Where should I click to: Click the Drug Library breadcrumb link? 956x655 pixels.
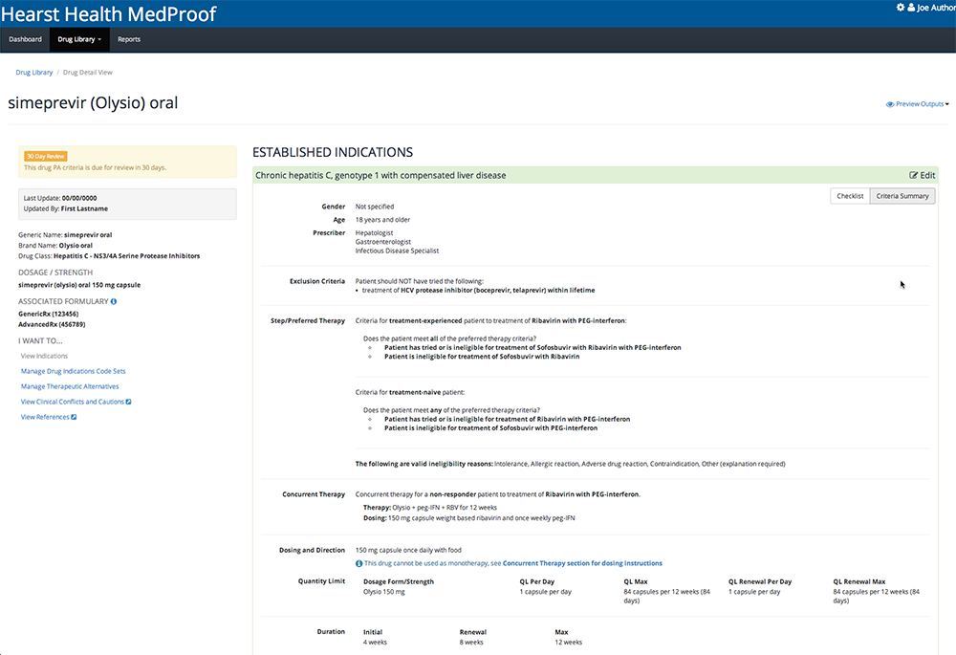(x=34, y=73)
